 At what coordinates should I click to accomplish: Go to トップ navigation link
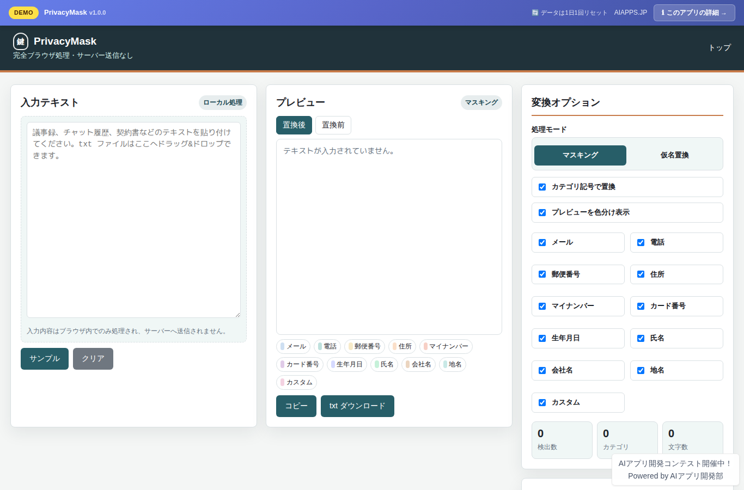point(719,48)
